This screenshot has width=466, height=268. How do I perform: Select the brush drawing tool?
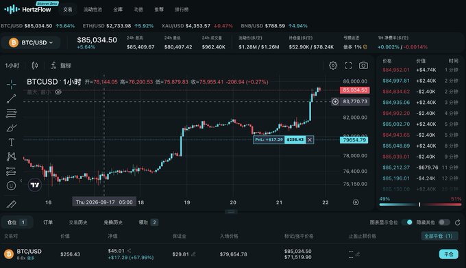[11, 128]
